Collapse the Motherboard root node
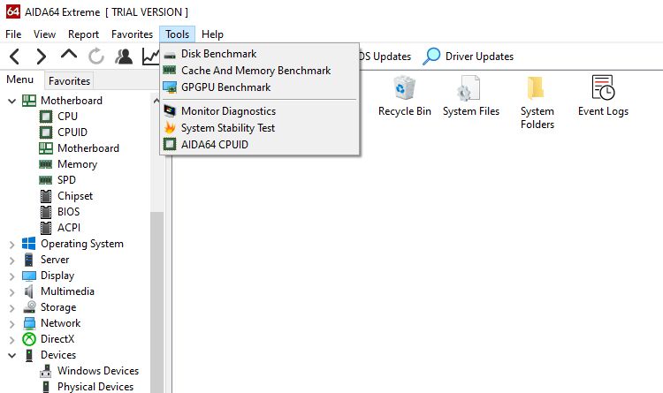Screen dimensions: 663x393 point(11,101)
